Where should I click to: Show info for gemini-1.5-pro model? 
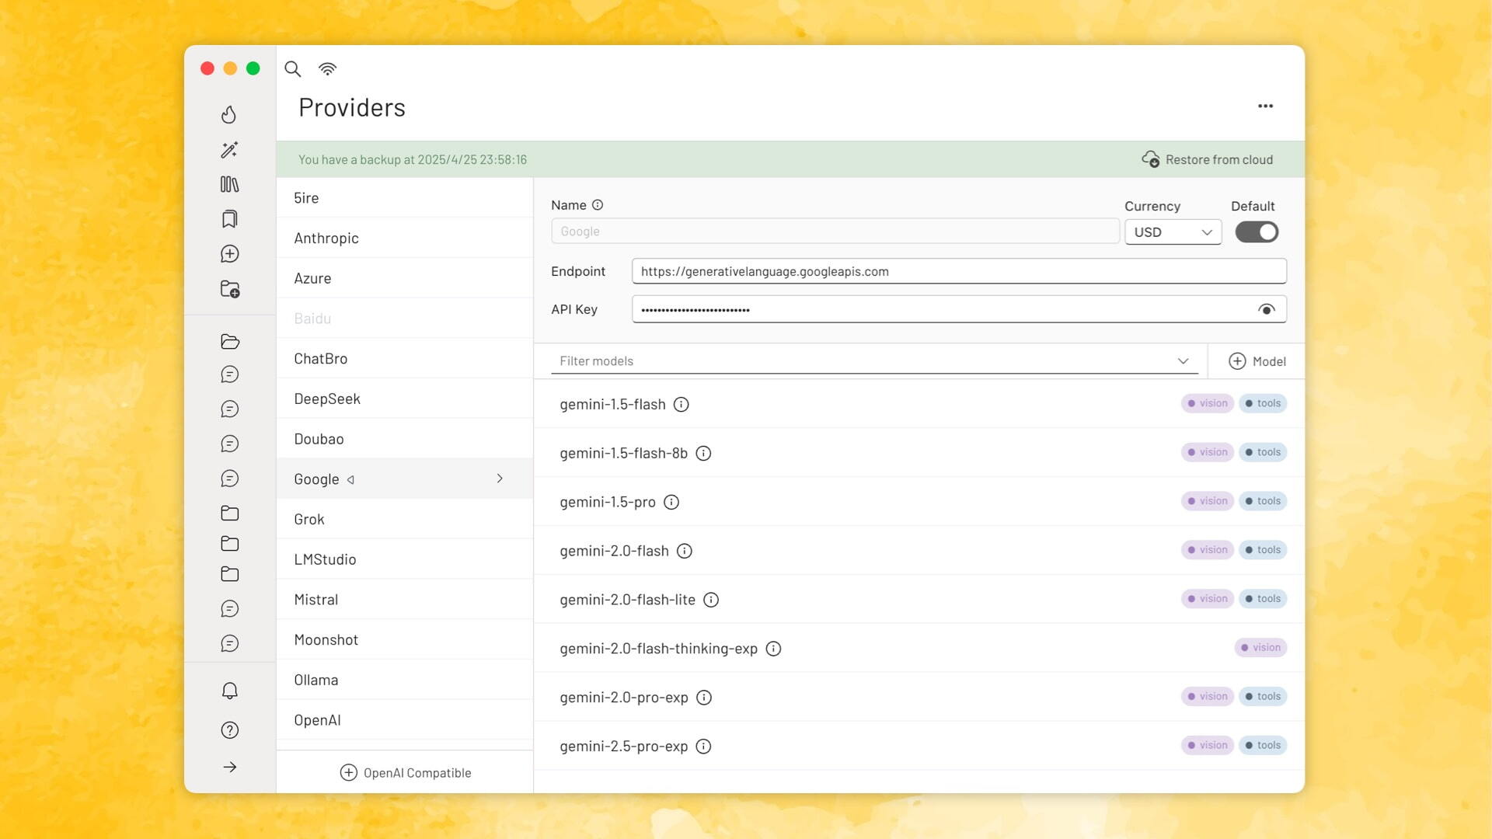click(671, 502)
